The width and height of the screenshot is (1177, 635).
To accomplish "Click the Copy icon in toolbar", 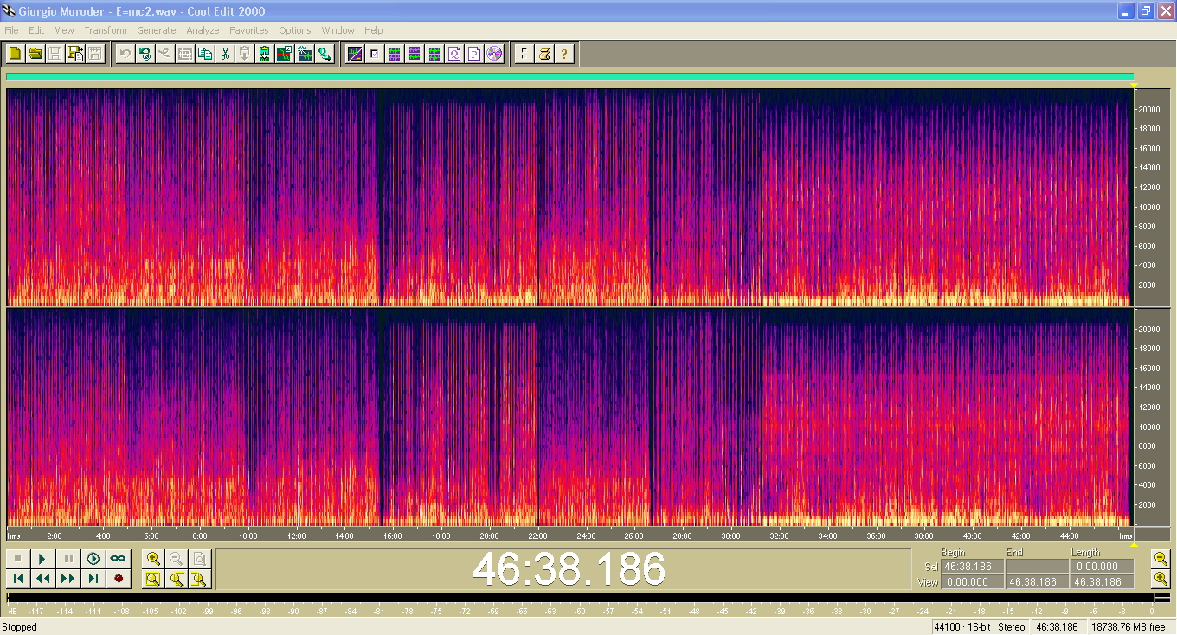I will (205, 54).
